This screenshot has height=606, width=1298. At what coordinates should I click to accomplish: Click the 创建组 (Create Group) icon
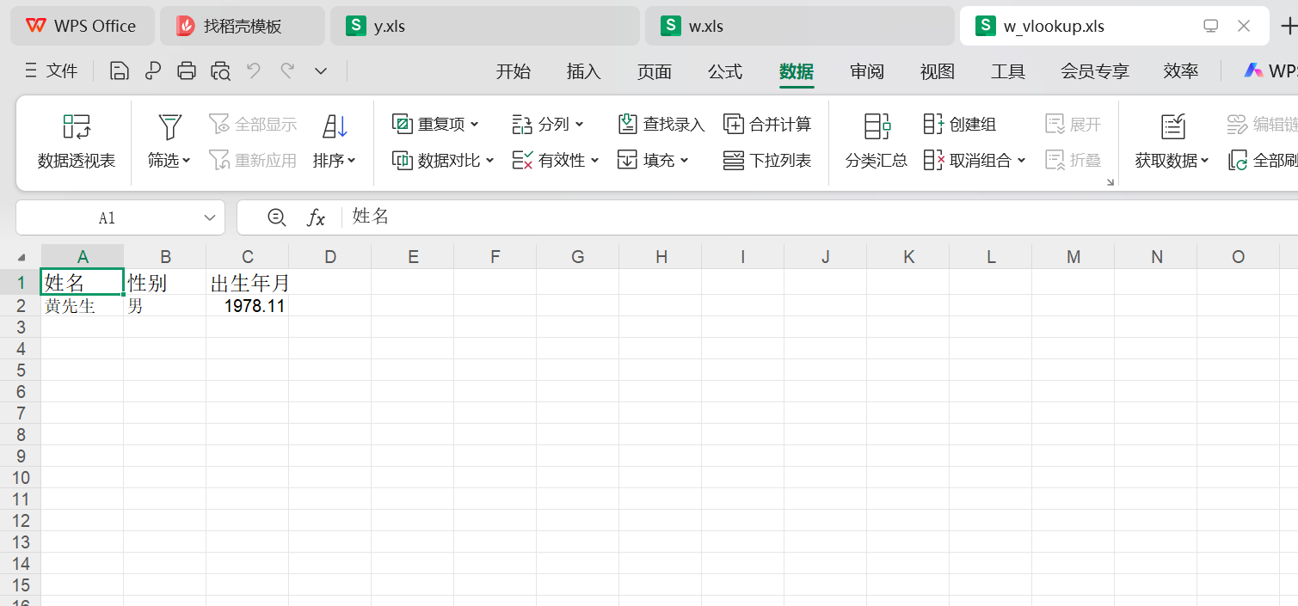[x=962, y=124]
